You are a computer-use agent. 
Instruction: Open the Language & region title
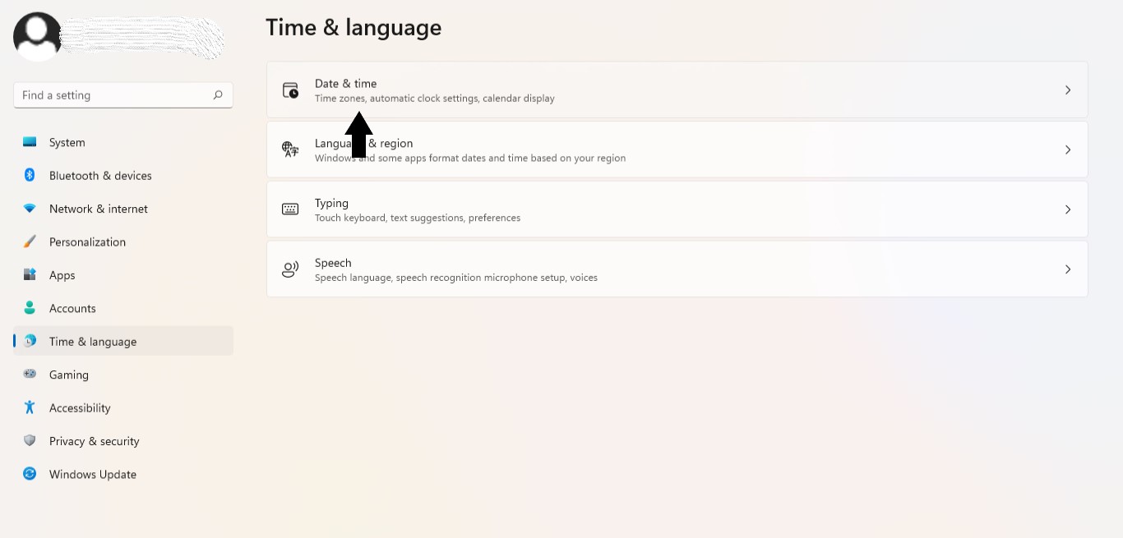[x=363, y=143]
